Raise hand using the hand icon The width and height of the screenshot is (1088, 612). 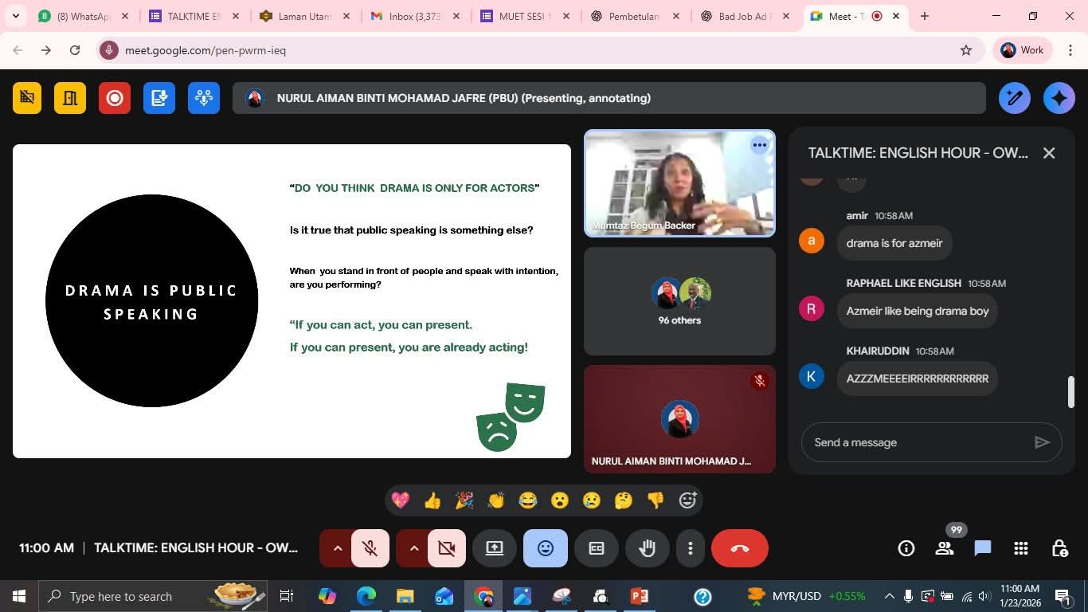[647, 548]
